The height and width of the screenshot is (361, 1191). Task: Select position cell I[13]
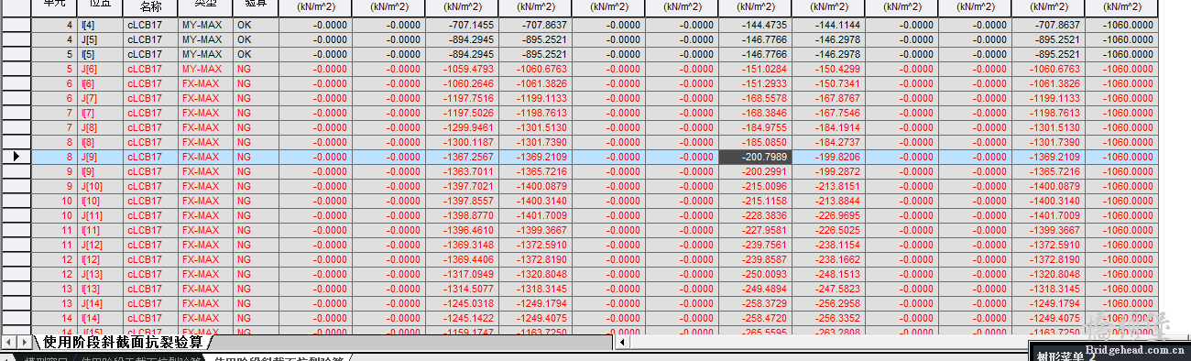[x=101, y=289]
